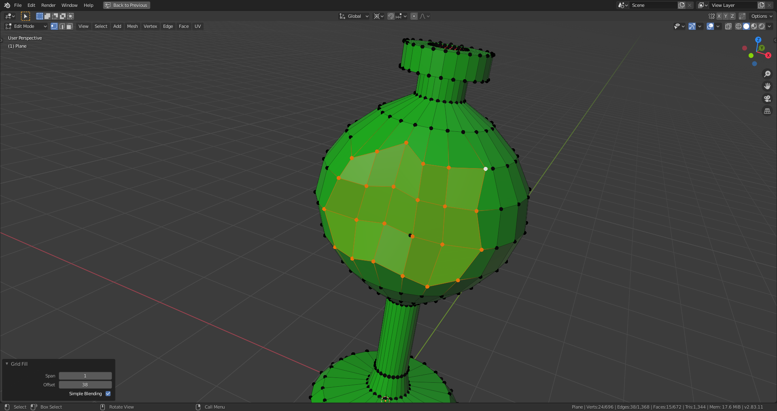Open the Options dropdown
The height and width of the screenshot is (411, 777).
pos(762,16)
